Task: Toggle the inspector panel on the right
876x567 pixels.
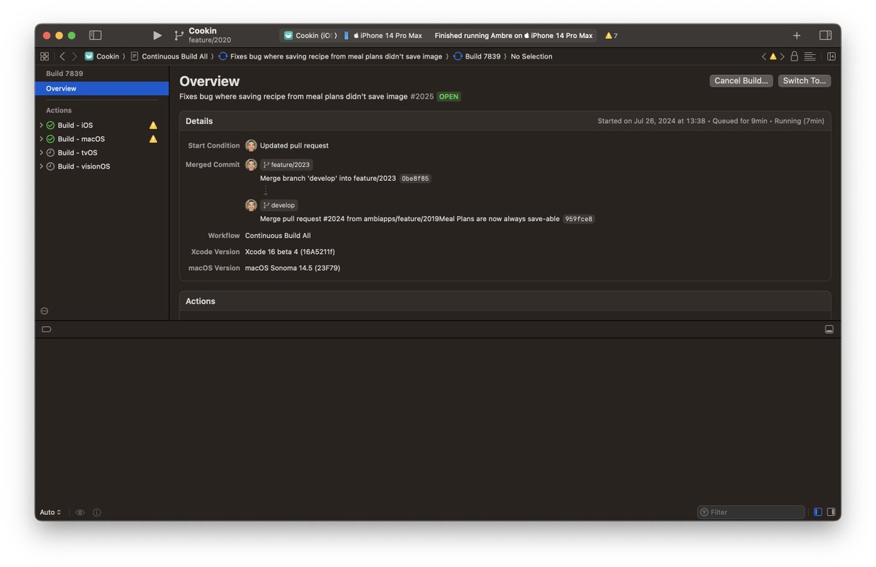Action: [x=826, y=35]
